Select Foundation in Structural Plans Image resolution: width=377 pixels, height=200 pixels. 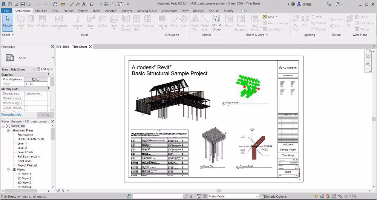(25, 135)
